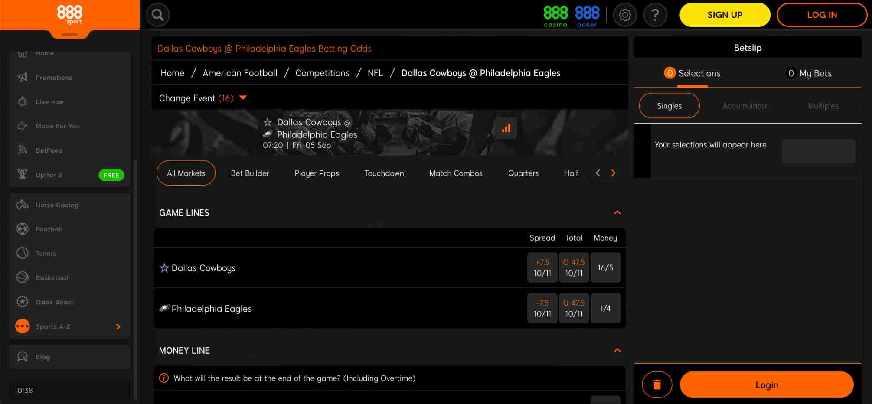Image resolution: width=872 pixels, height=404 pixels.
Task: Collapse the Money Line section
Action: tap(617, 350)
